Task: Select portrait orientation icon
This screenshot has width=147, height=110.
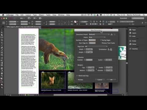Action: [108, 50]
